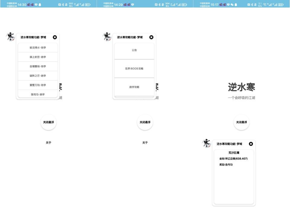Tap the 寒 floating logo in the 14:30 screenshot
The height and width of the screenshot is (212, 290).
11,37
